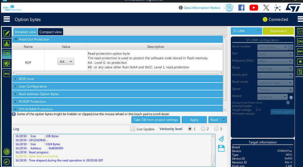Click Take OB from project settings

click(156, 120)
